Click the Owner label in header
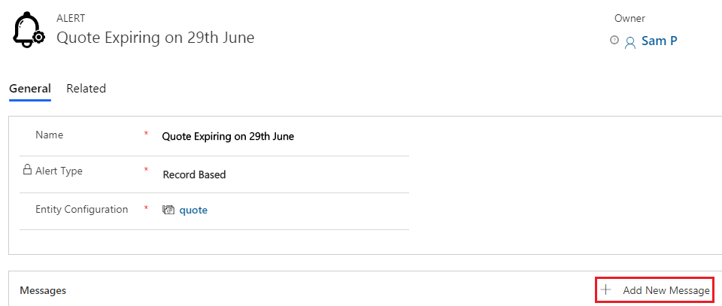722x306 pixels. click(x=629, y=18)
